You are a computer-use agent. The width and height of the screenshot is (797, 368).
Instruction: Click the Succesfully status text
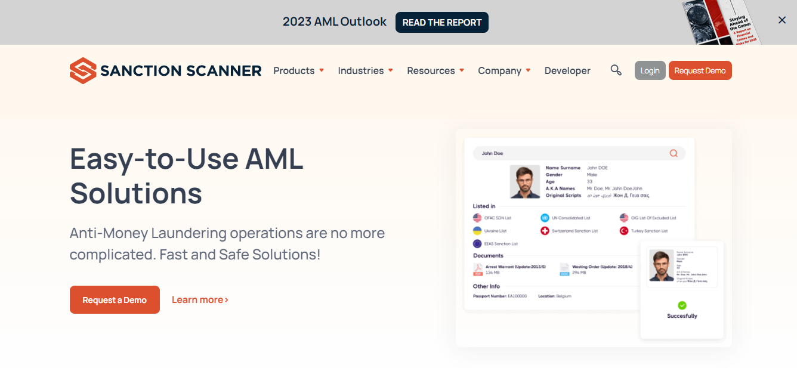(x=682, y=316)
